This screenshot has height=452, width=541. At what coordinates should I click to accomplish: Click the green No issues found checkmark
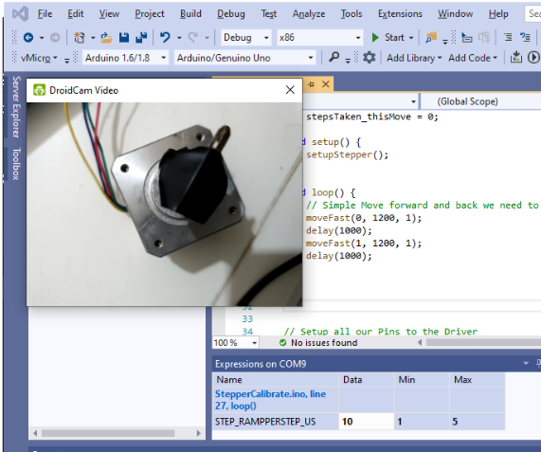(283, 343)
